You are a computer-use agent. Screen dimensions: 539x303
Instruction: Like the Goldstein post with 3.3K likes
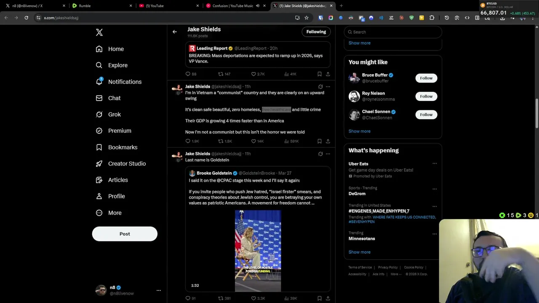253,298
